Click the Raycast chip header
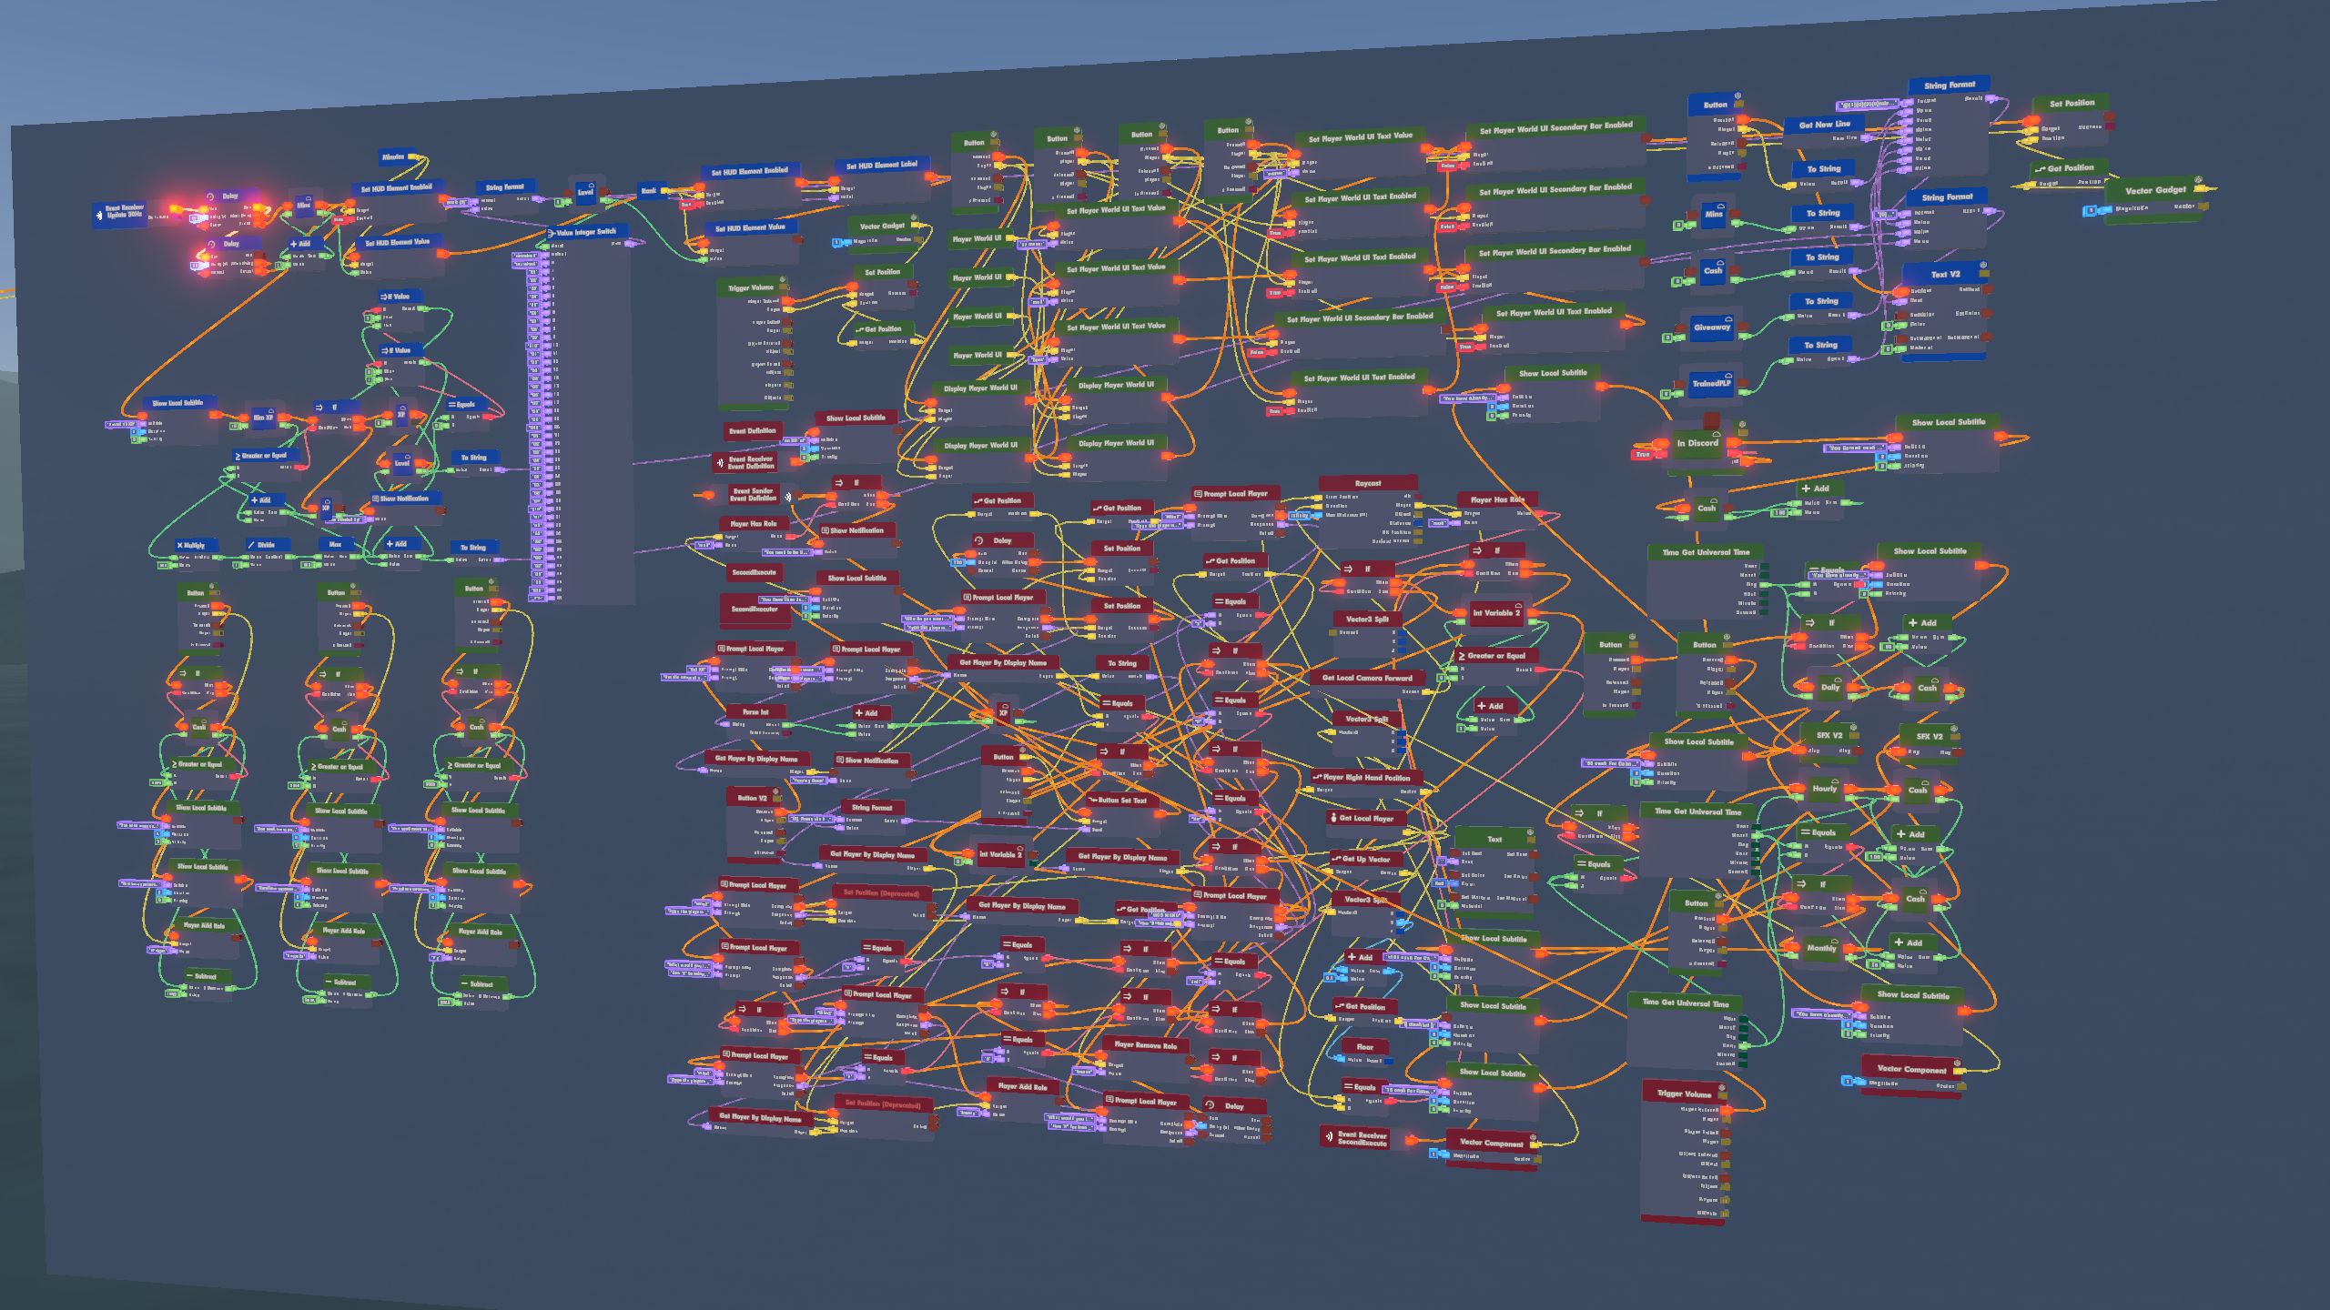 click(x=1367, y=483)
